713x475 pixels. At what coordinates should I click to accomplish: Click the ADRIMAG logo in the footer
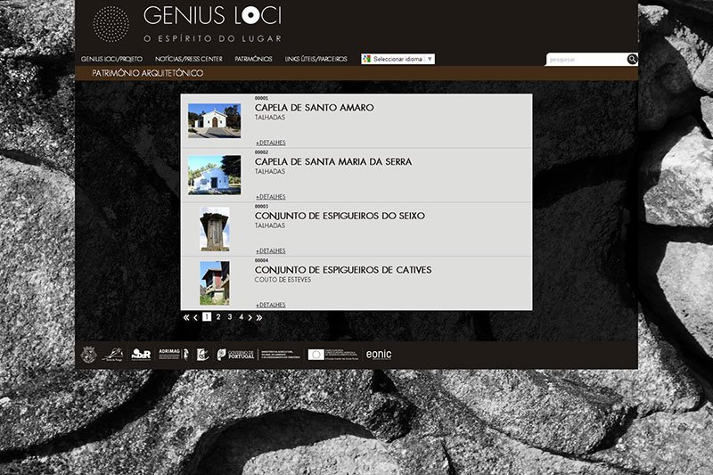tap(169, 355)
